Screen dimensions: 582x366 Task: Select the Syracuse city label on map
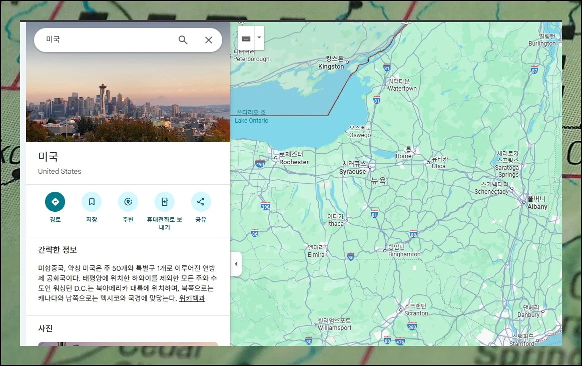click(x=353, y=172)
